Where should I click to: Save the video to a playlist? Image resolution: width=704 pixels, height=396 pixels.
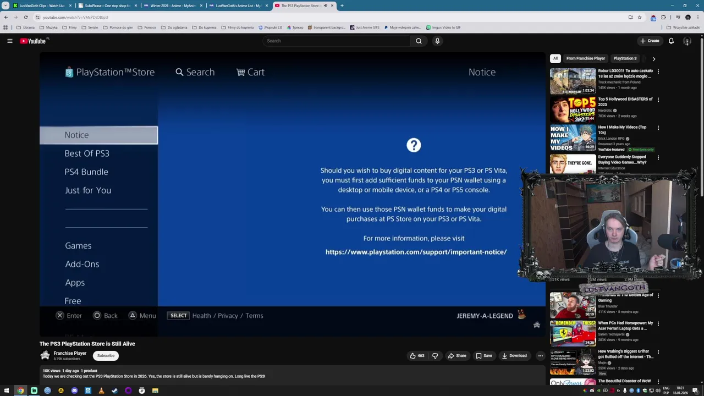484,356
